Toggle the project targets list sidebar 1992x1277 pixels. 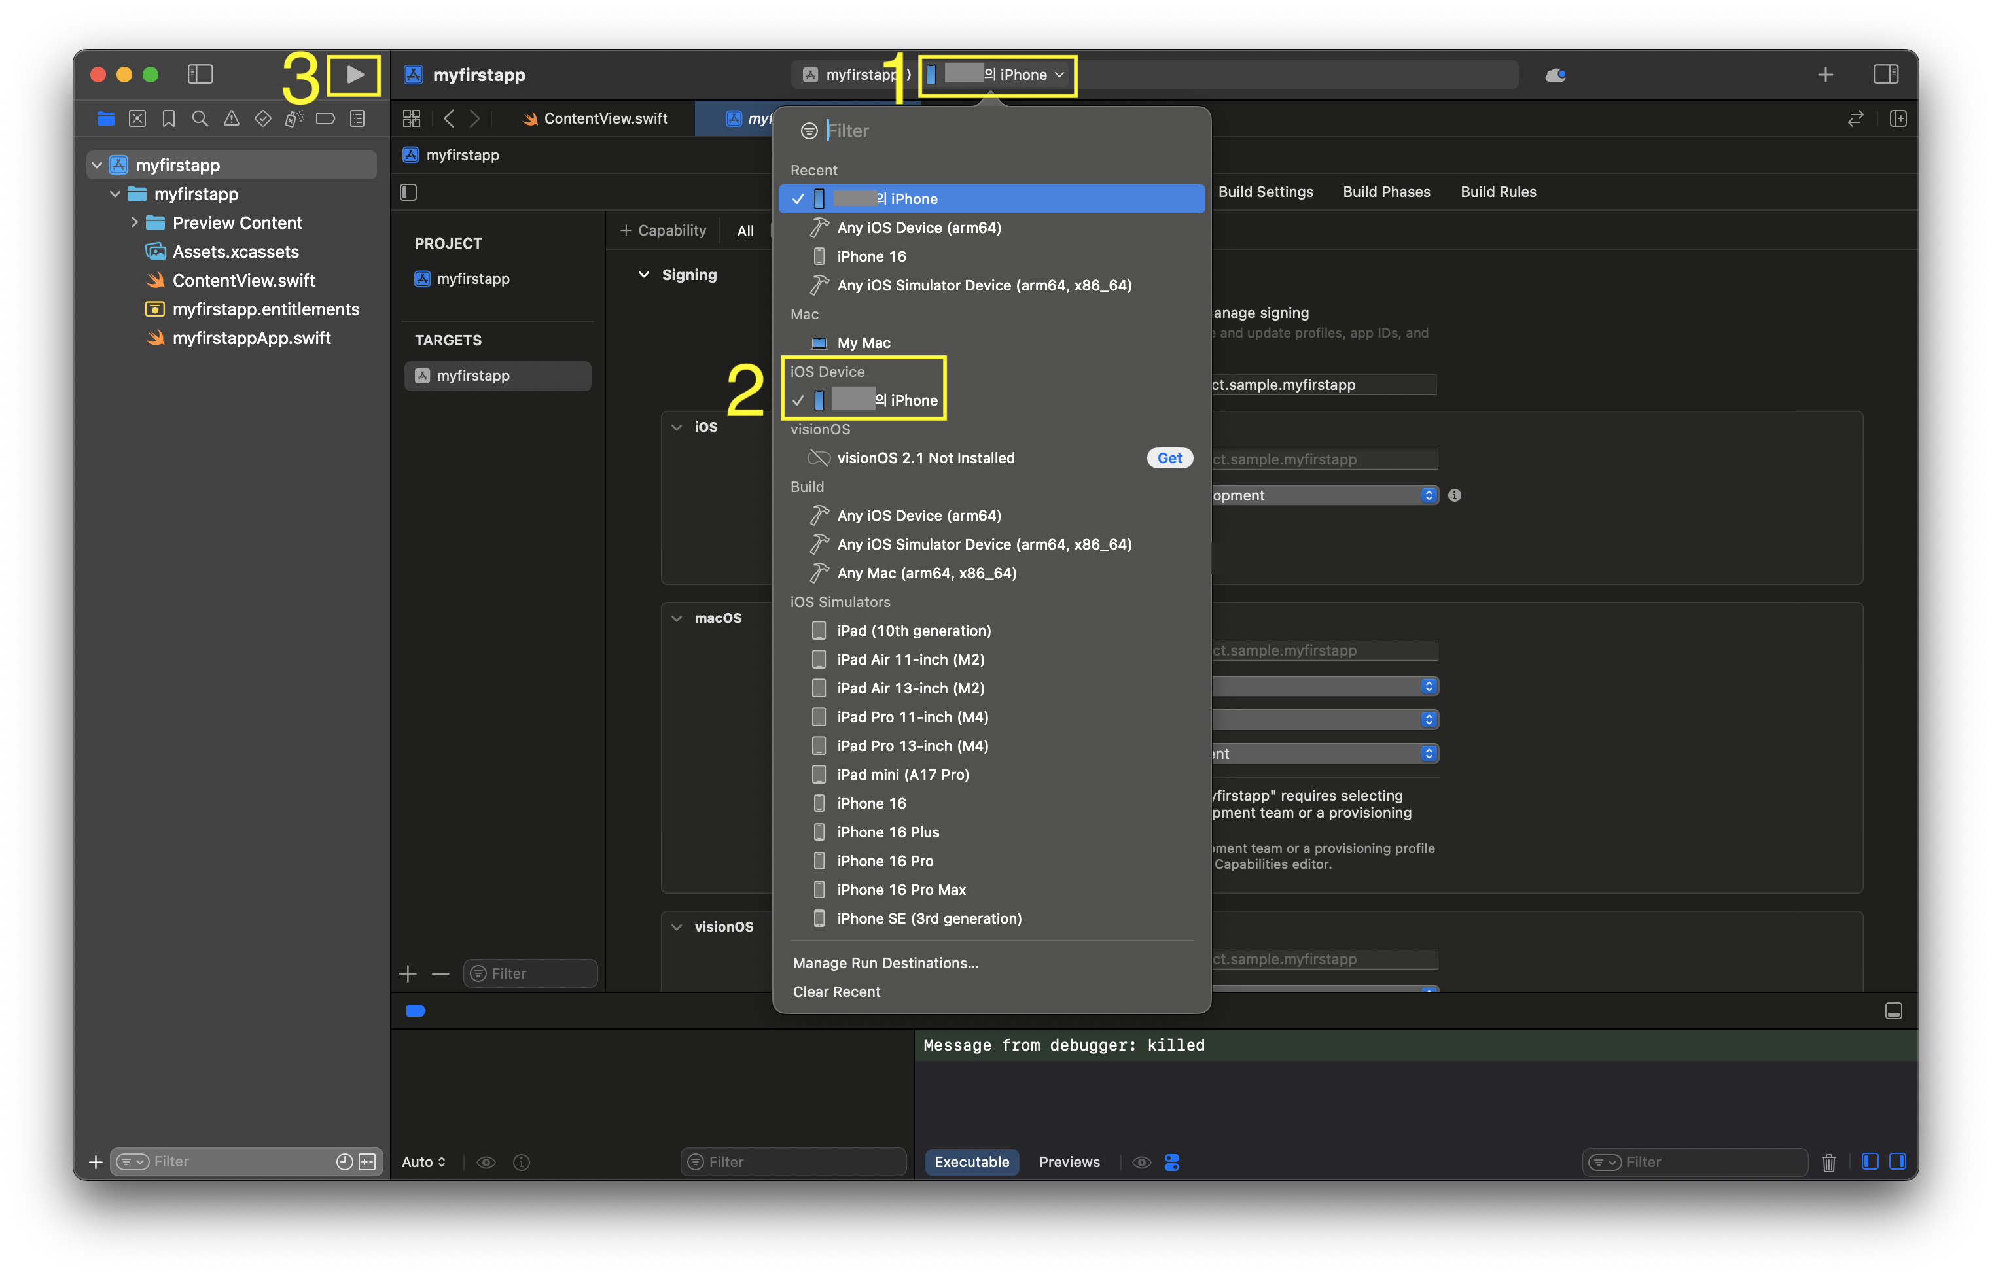click(x=409, y=192)
